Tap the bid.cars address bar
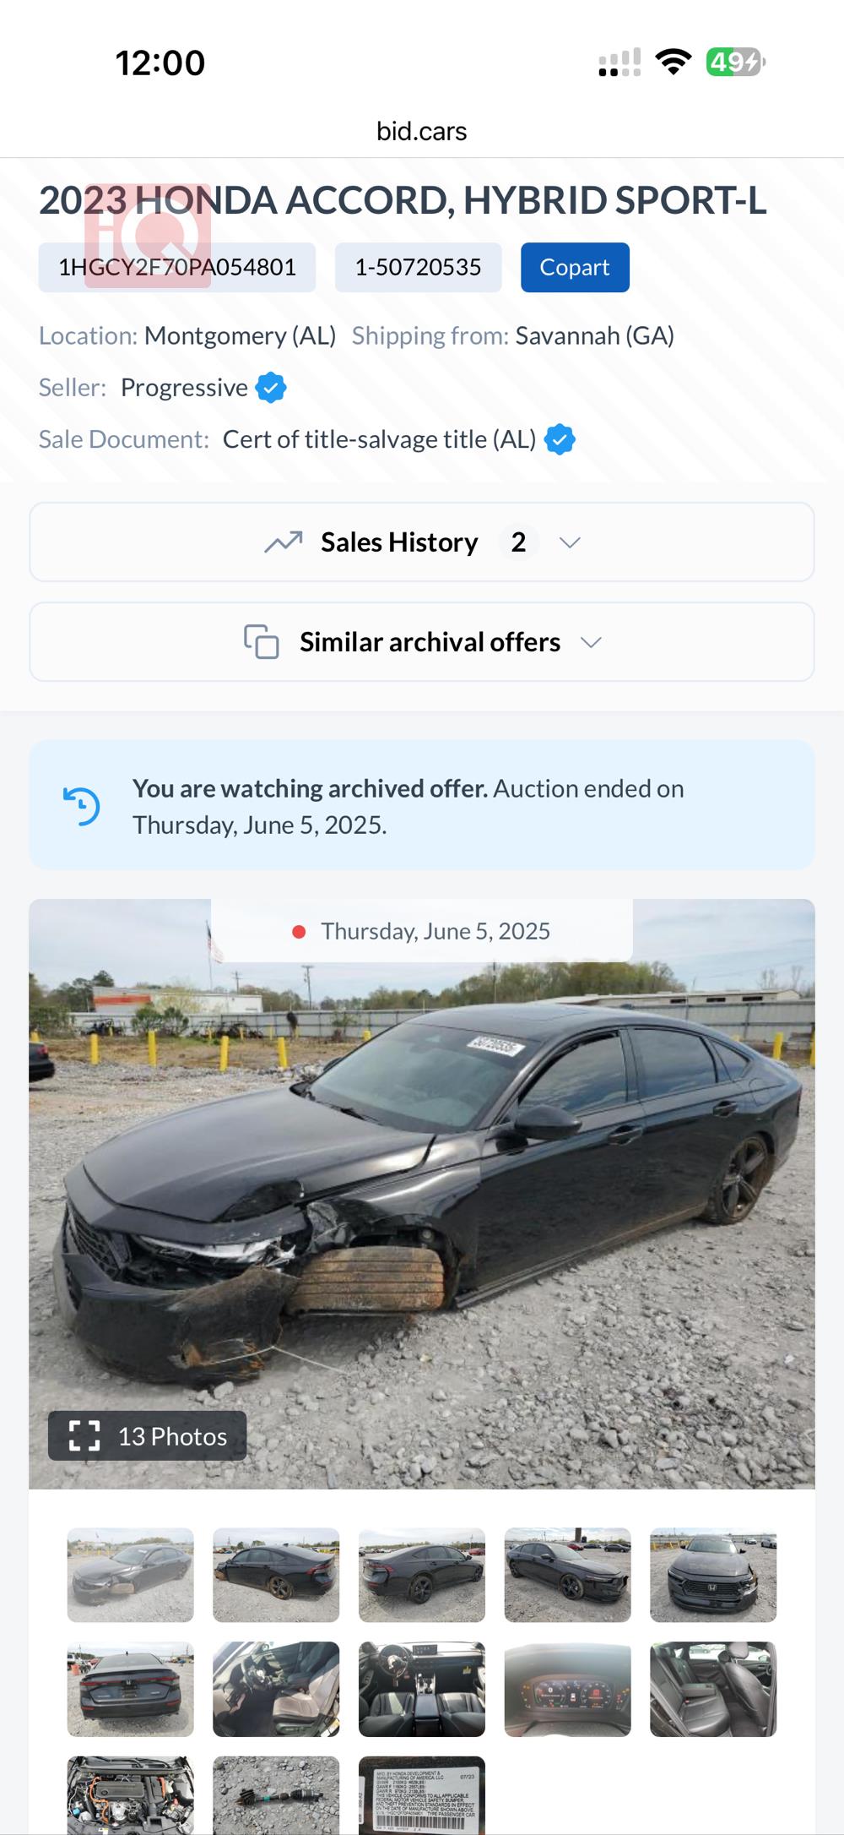The image size is (844, 1835). tap(421, 132)
